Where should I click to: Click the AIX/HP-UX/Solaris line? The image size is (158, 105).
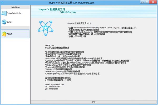86,63
